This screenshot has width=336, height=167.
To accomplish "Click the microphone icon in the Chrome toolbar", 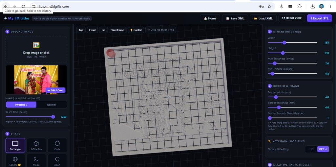I will coord(282,7).
